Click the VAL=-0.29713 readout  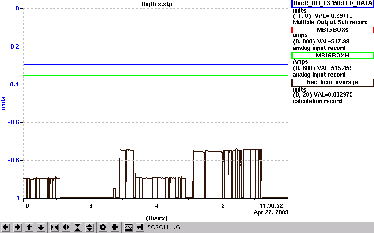[x=334, y=16]
